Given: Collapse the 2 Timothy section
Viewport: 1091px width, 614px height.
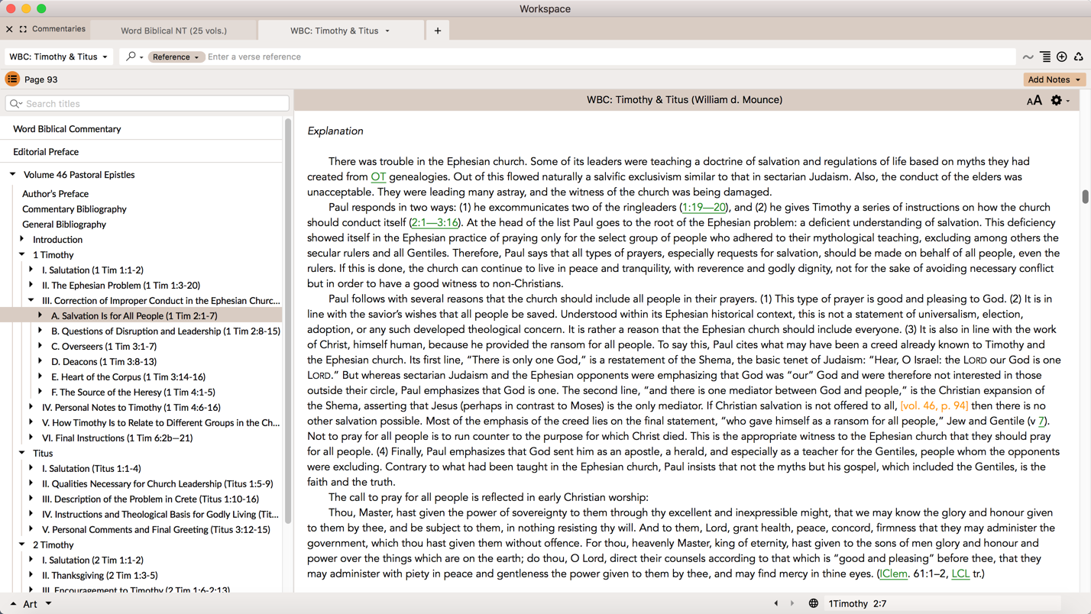Looking at the screenshot, I should [x=22, y=545].
